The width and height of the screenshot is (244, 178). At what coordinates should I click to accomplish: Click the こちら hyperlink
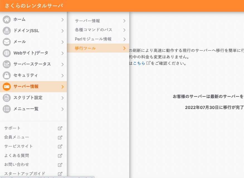click(139, 63)
